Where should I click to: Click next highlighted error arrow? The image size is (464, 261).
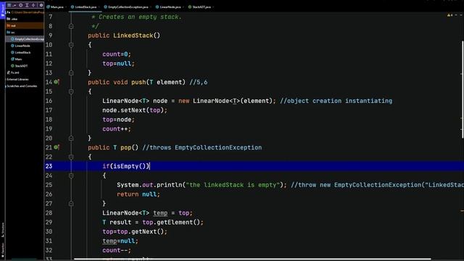(x=461, y=14)
